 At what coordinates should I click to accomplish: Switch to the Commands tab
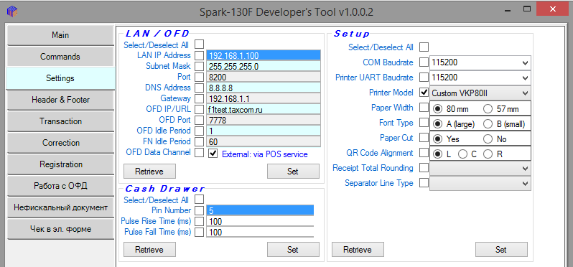point(60,57)
